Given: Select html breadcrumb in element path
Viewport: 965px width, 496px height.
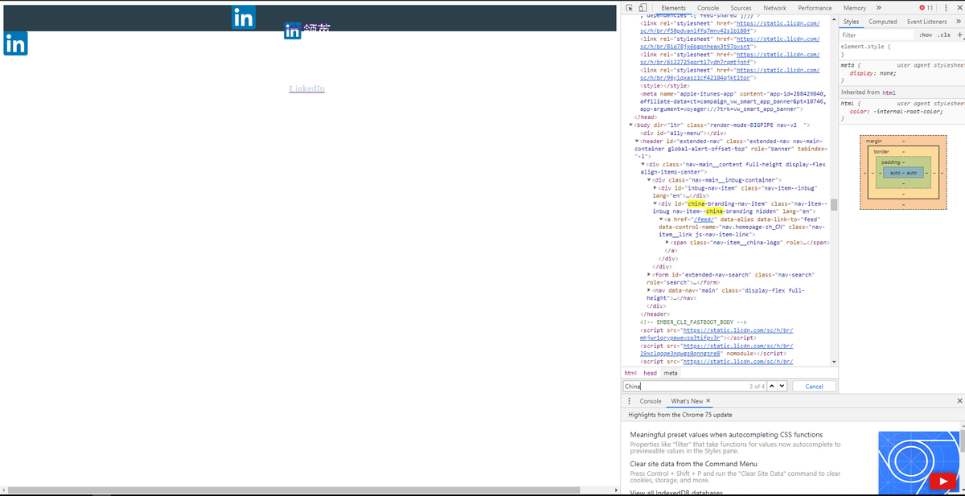Looking at the screenshot, I should 630,373.
